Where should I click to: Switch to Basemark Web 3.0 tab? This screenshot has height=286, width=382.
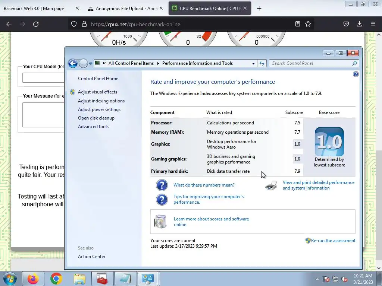[x=34, y=8]
